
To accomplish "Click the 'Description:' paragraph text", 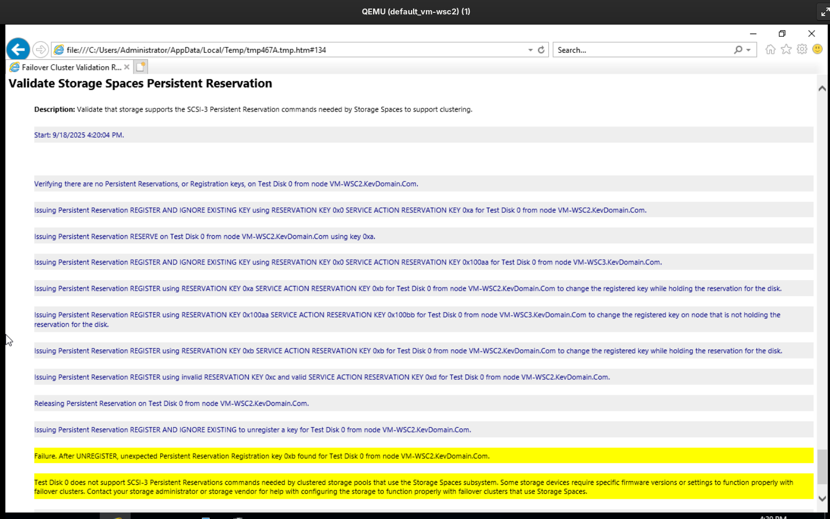I will coord(253,109).
